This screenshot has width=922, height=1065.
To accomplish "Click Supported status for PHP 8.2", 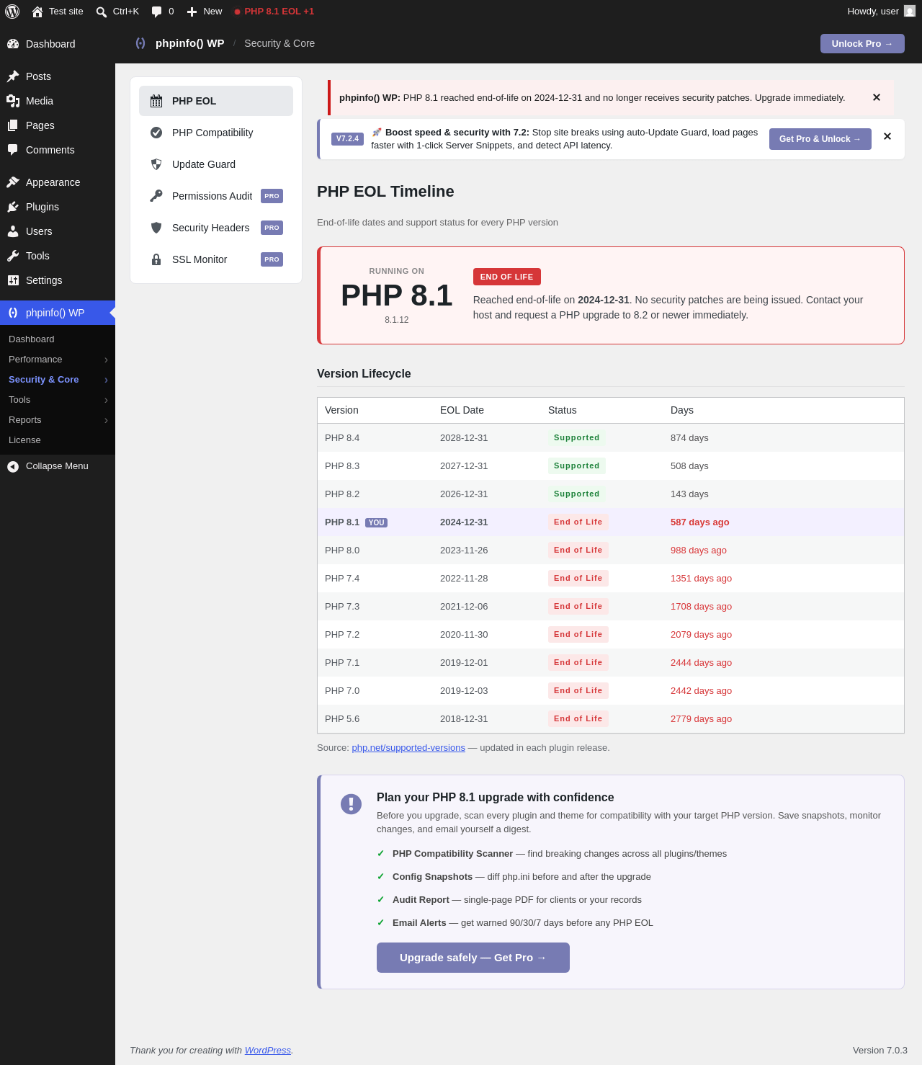I will pyautogui.click(x=577, y=494).
